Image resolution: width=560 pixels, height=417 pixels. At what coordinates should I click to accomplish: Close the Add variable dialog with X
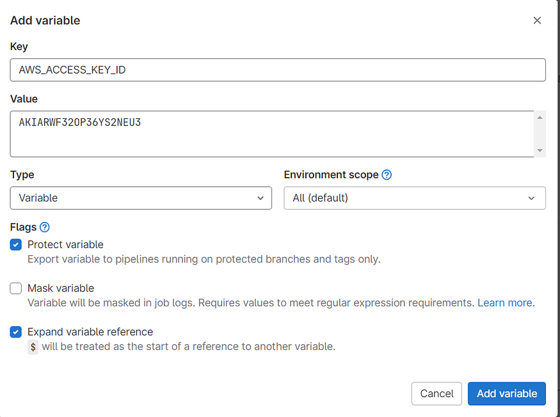pyautogui.click(x=537, y=20)
